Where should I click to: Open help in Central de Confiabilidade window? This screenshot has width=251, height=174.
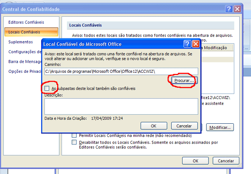coord(229,9)
